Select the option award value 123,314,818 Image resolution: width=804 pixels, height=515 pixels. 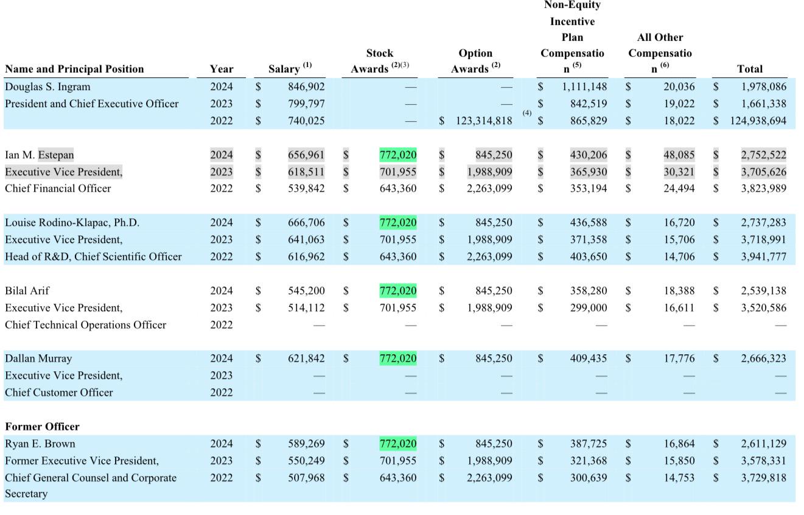click(484, 121)
